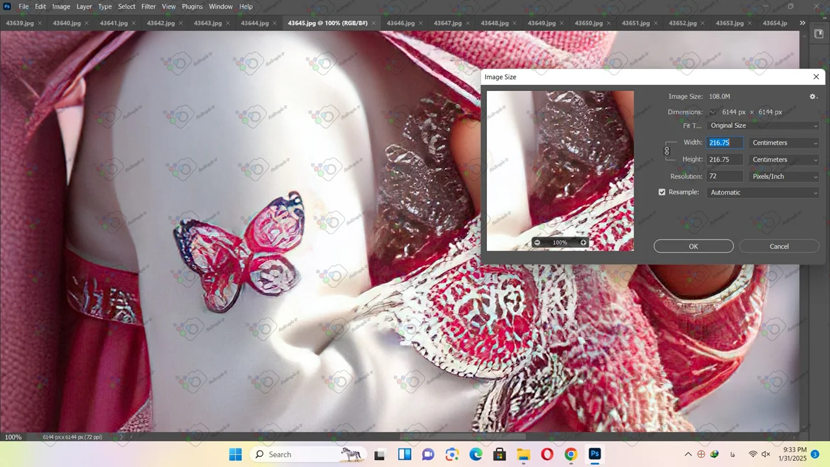Click the Image Size preview thumbnail
Viewport: 830px width, 467px height.
560,162
